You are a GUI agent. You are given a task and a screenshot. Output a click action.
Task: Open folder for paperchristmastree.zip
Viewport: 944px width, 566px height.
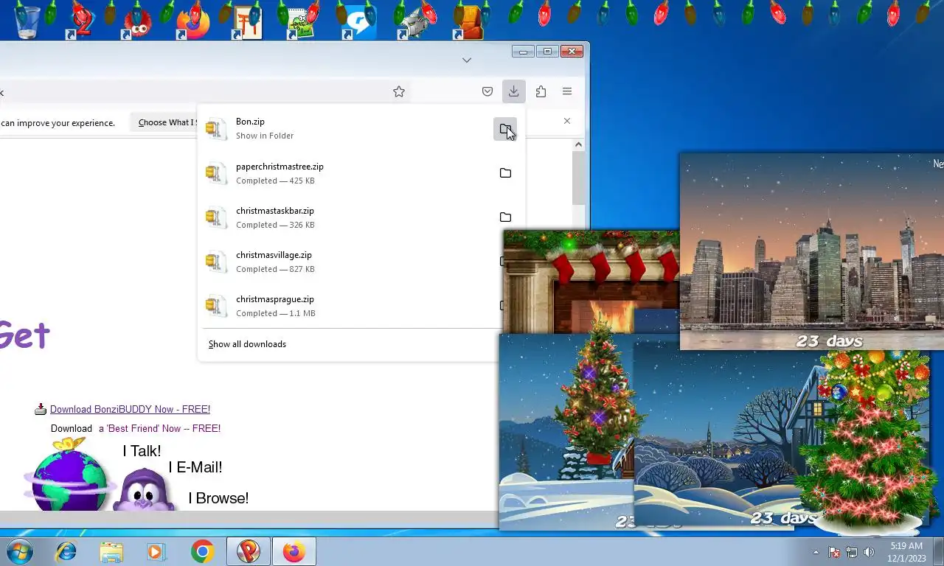pos(505,173)
